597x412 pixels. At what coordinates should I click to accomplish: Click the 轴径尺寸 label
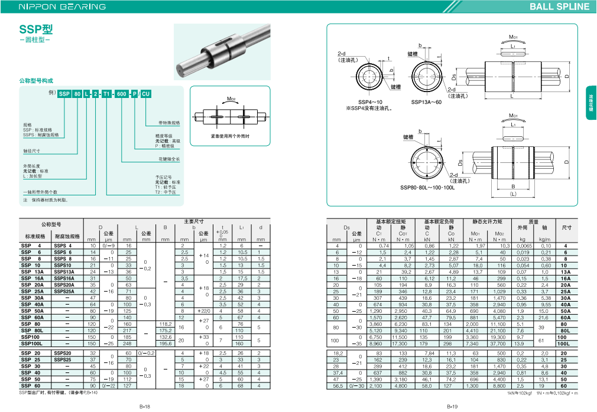click(x=31, y=151)
